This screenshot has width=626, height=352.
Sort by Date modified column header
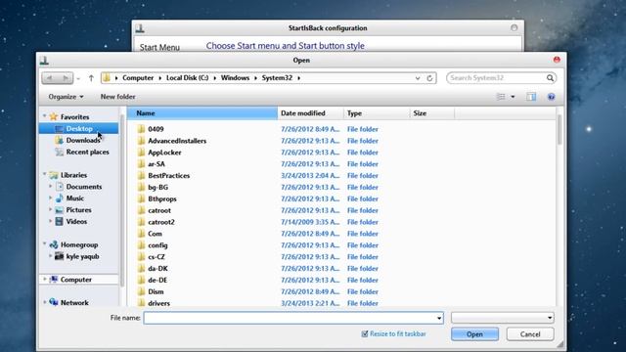coord(310,113)
